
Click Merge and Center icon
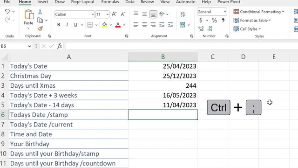(183, 25)
